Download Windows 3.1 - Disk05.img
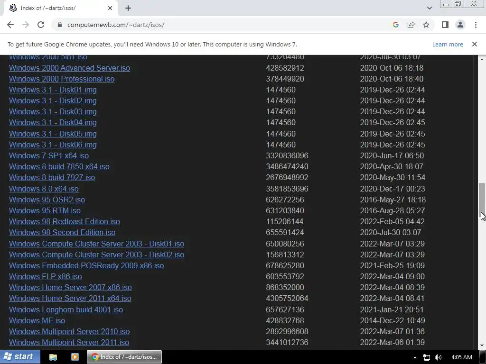This screenshot has width=486, height=364. point(53,134)
